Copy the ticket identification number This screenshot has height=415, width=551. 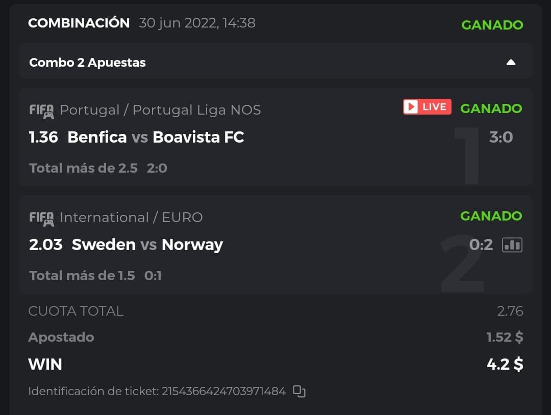[299, 392]
